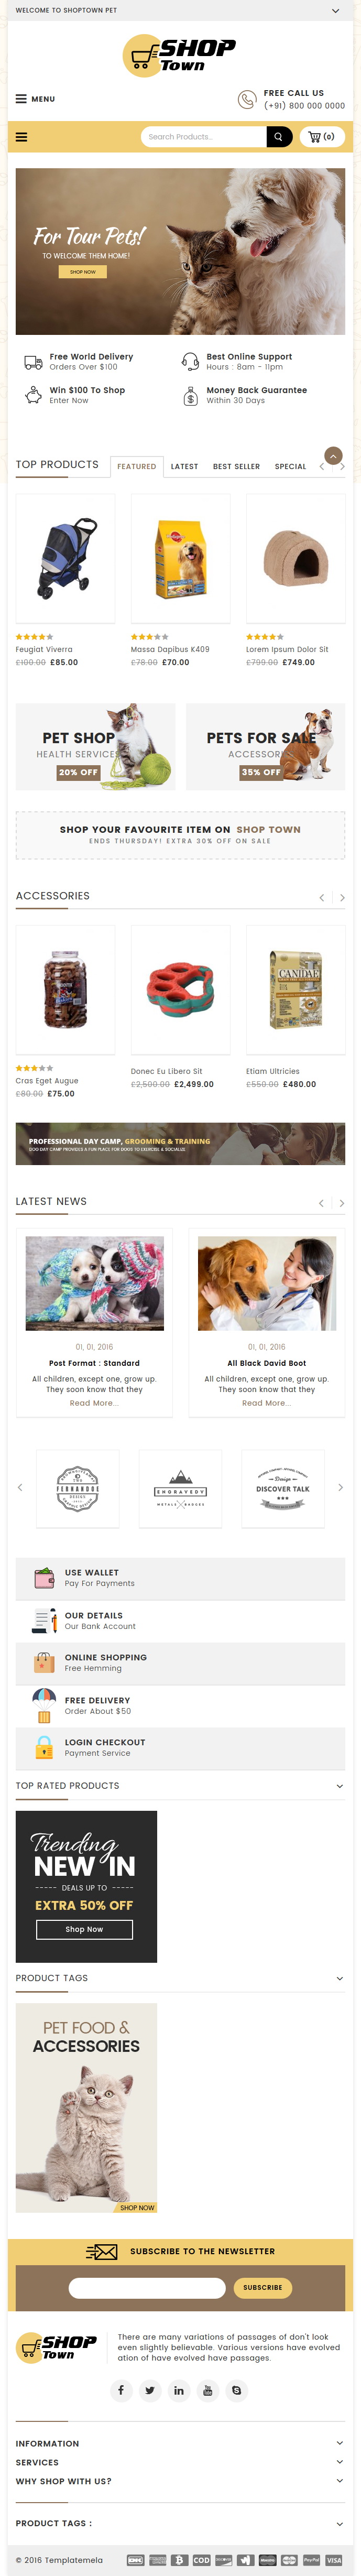Expand Why Shop With Us section
The height and width of the screenshot is (2576, 361).
pos(340,2481)
